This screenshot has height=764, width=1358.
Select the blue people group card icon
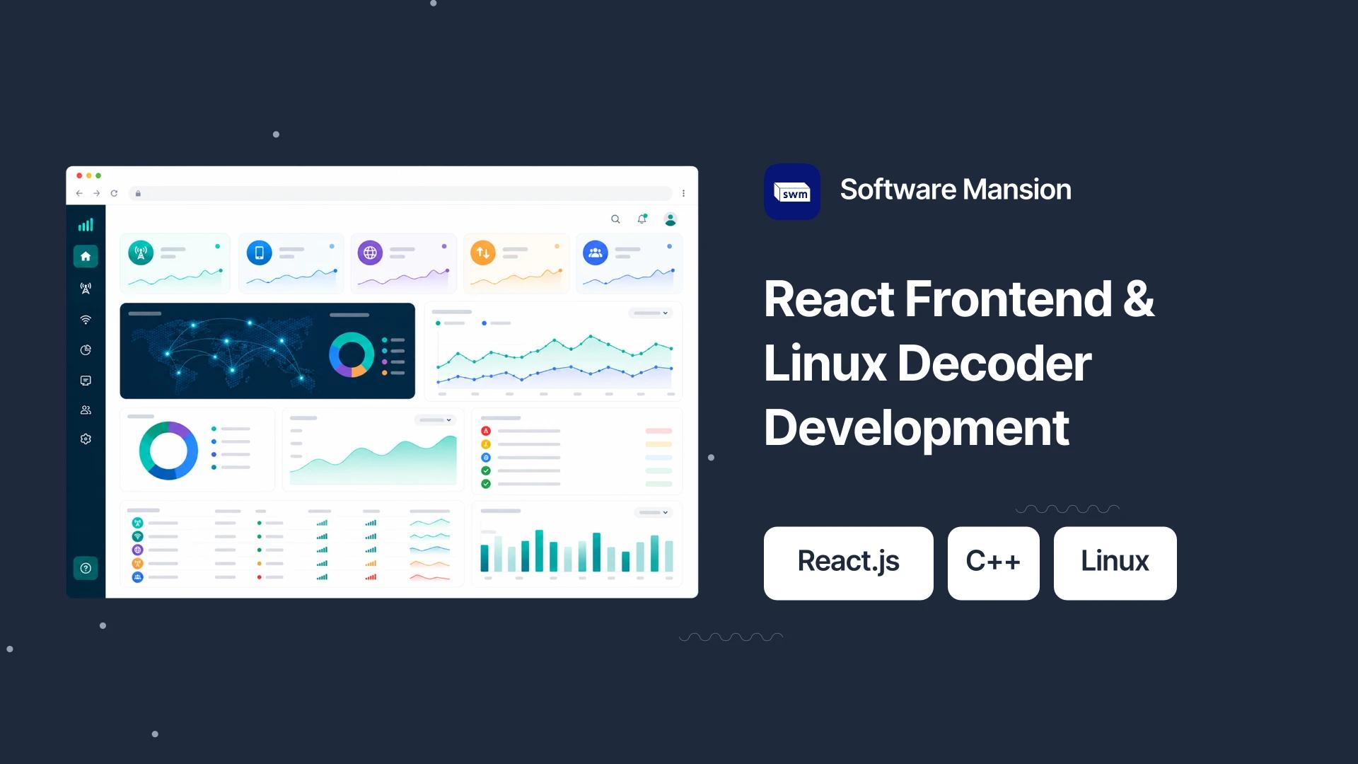(596, 253)
